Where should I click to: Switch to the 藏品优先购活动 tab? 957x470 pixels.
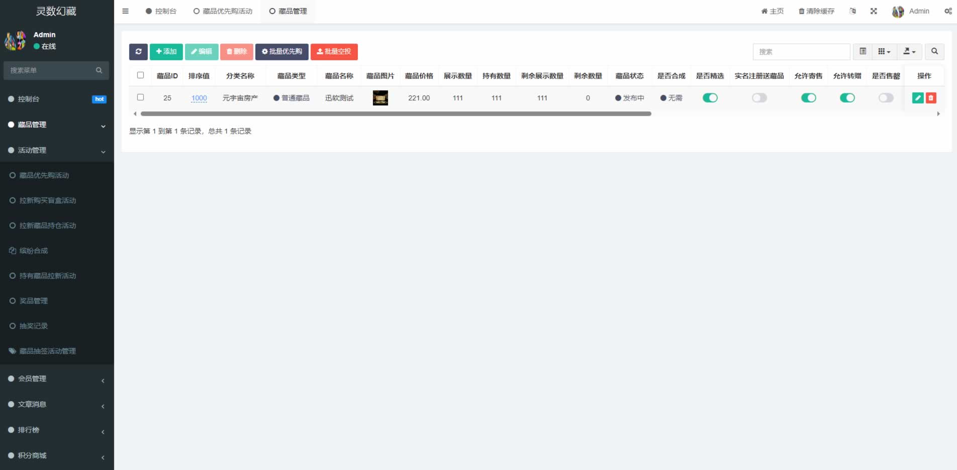[223, 11]
